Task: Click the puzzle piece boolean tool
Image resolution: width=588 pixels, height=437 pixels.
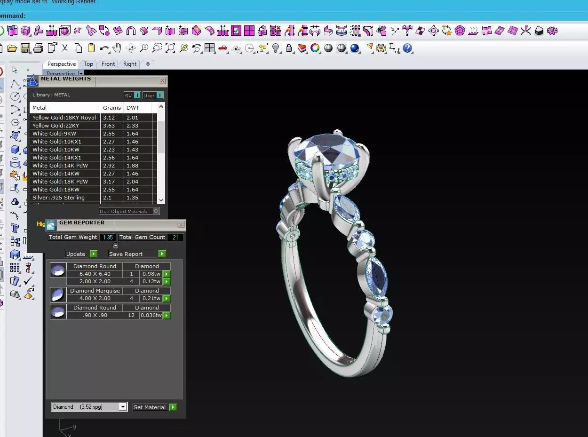Action: point(15,176)
